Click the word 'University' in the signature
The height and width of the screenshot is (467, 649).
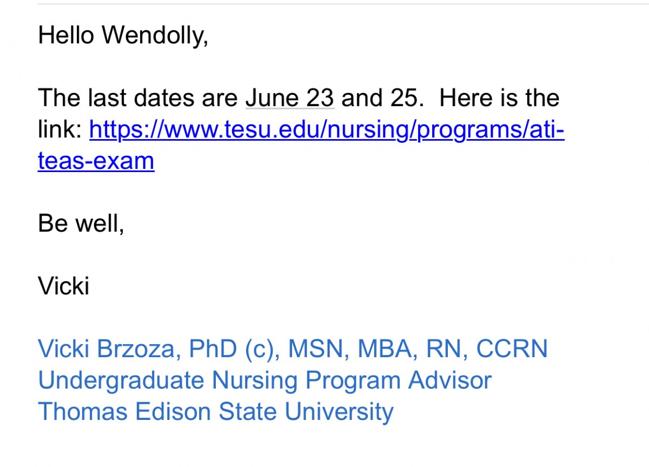click(339, 412)
